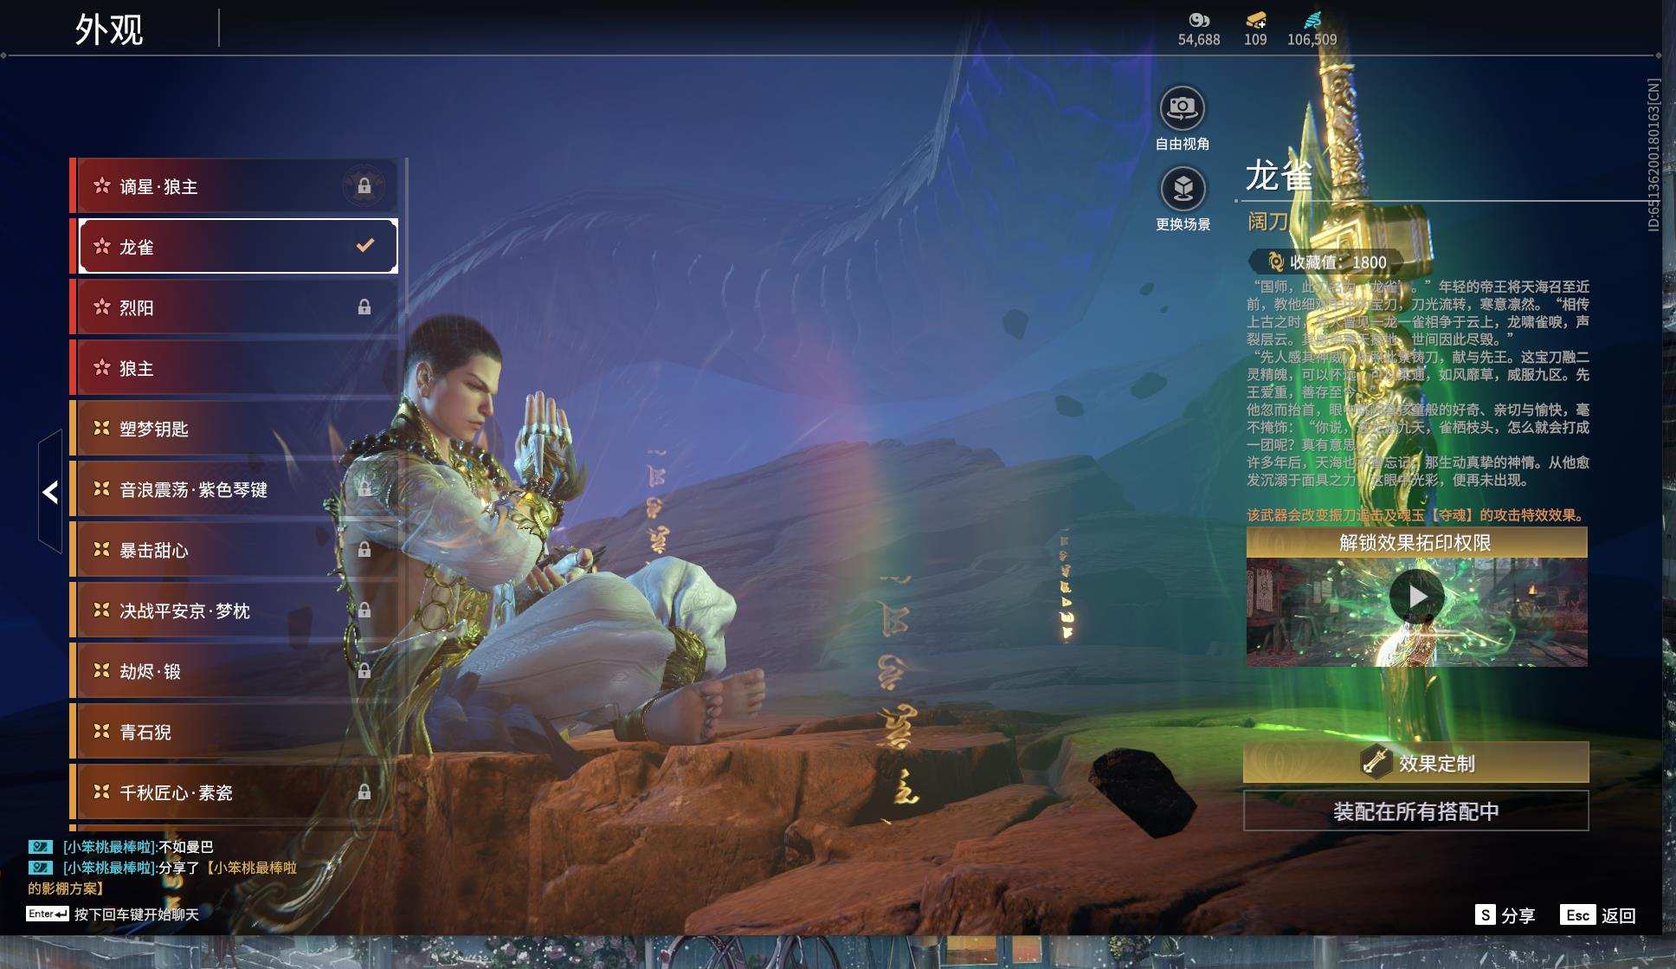1676x969 pixels.
Task: Select the 青石猊 skin entry
Action: pyautogui.click(x=234, y=732)
